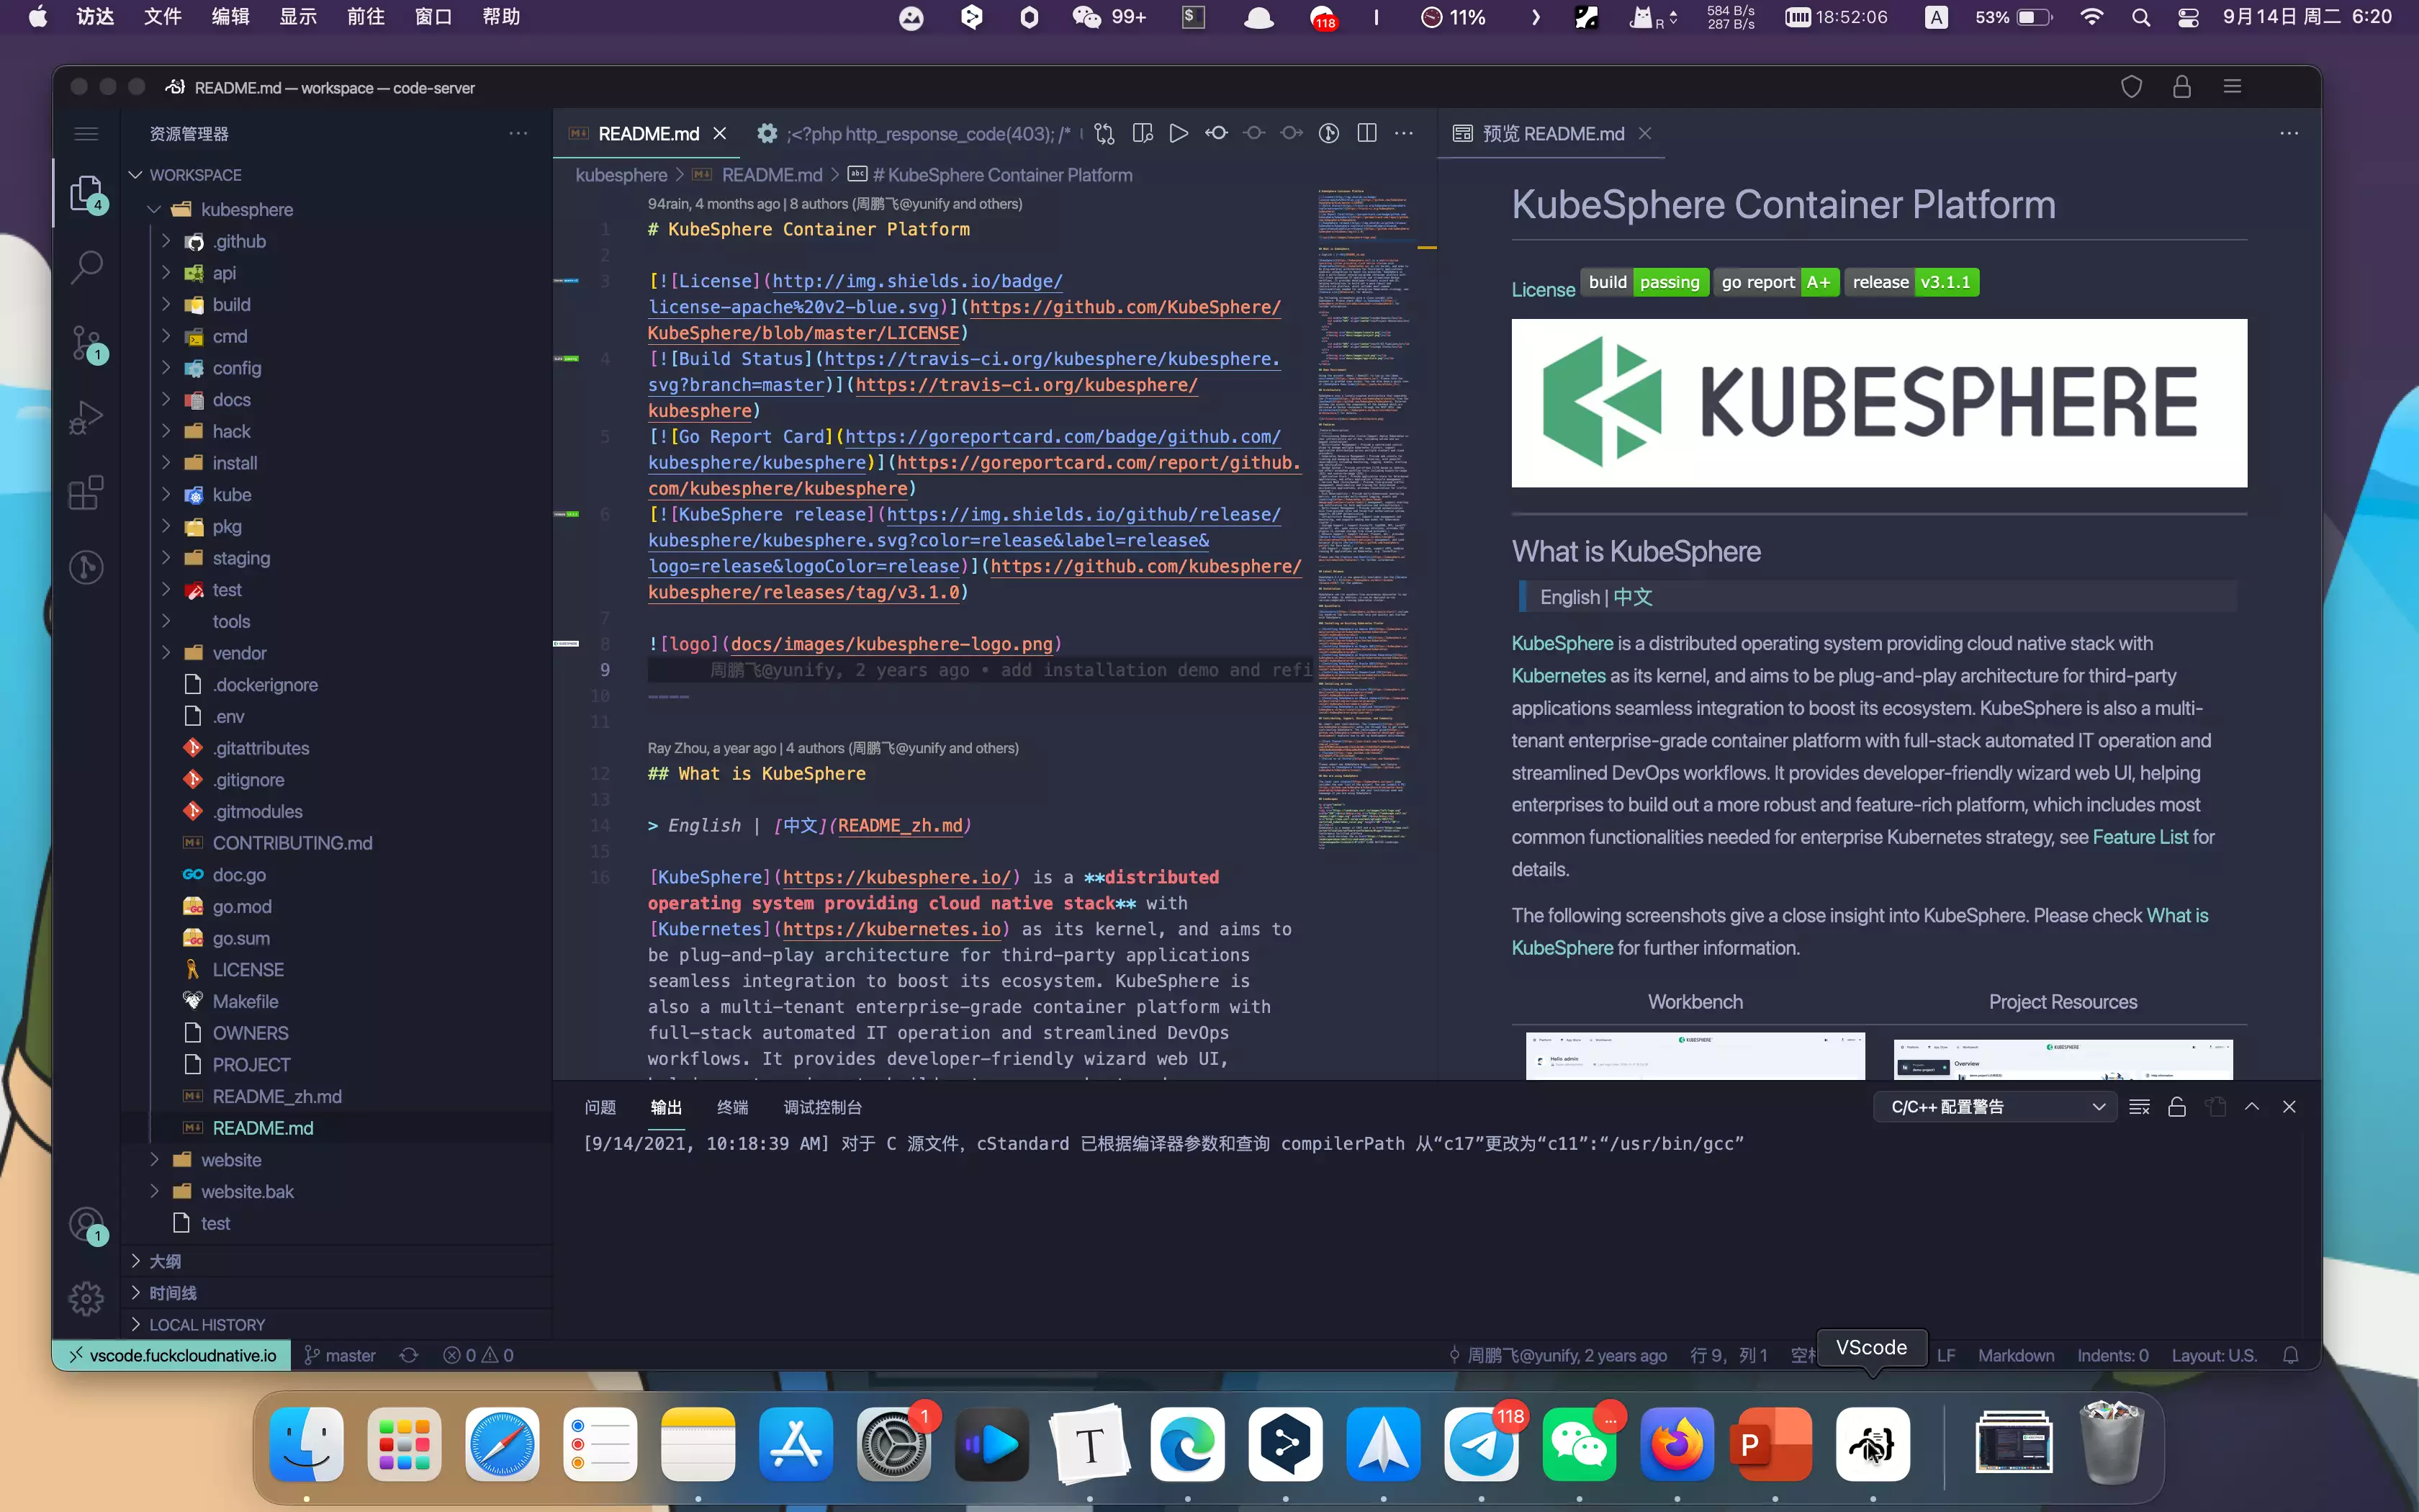
Task: Switch to the 终端 terminal tab
Action: pyautogui.click(x=731, y=1107)
